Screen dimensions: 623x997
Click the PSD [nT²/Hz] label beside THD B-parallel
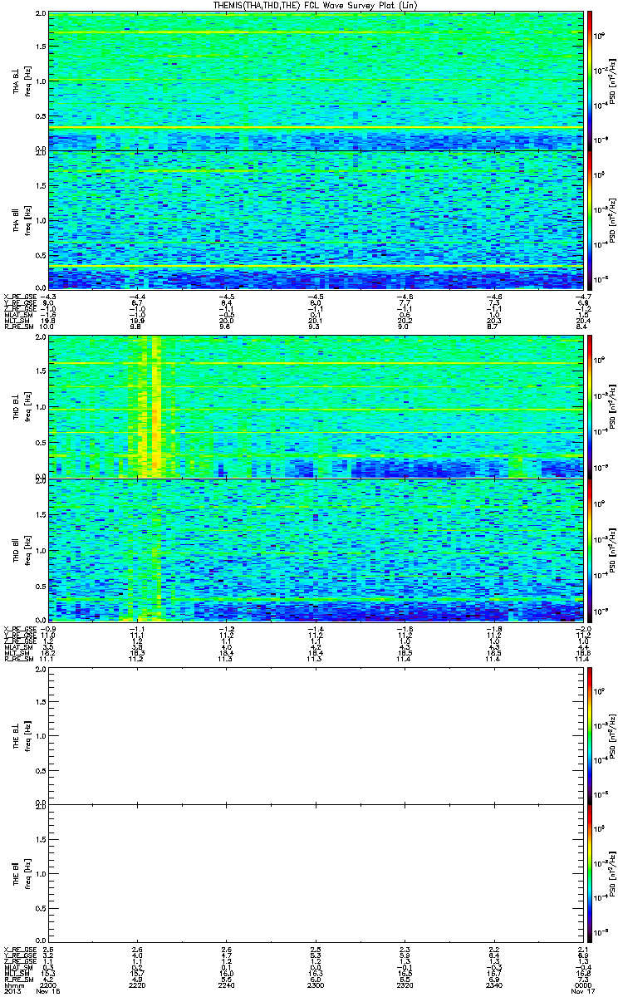pyautogui.click(x=612, y=549)
